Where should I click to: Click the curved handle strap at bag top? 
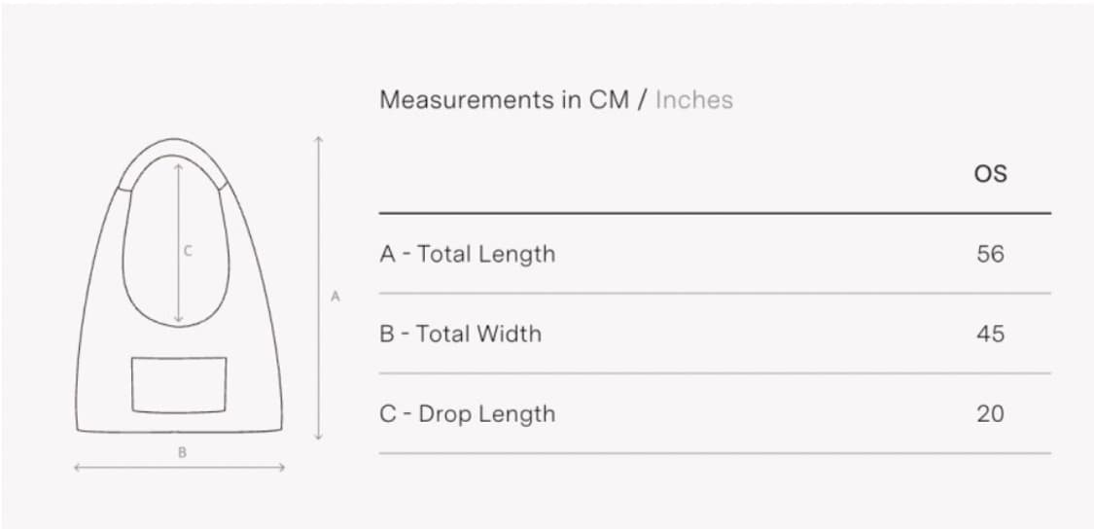tap(175, 146)
